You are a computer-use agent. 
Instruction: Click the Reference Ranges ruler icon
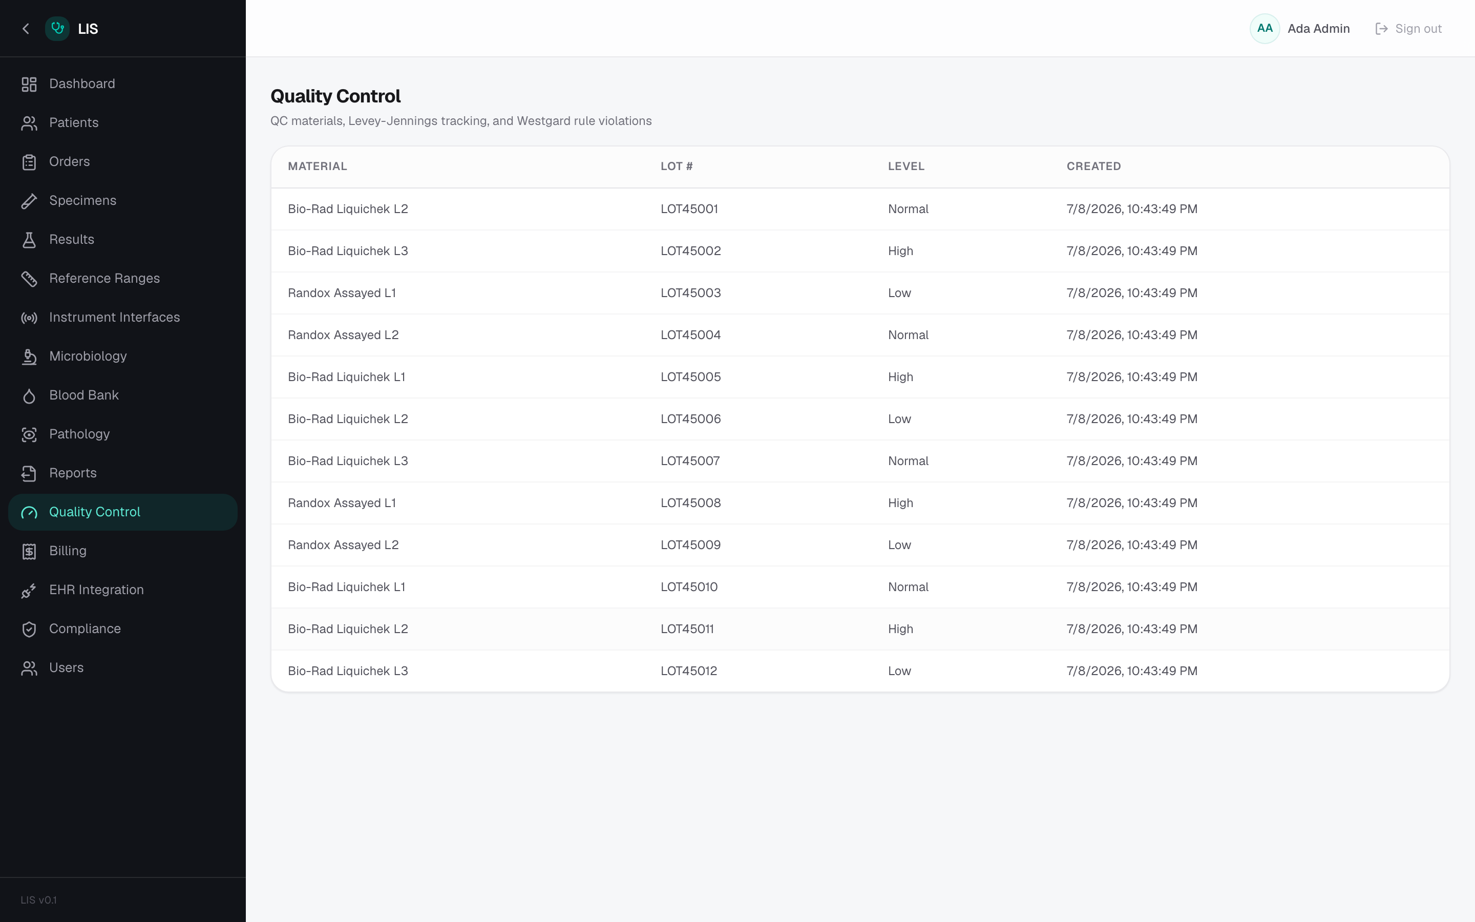click(x=29, y=279)
